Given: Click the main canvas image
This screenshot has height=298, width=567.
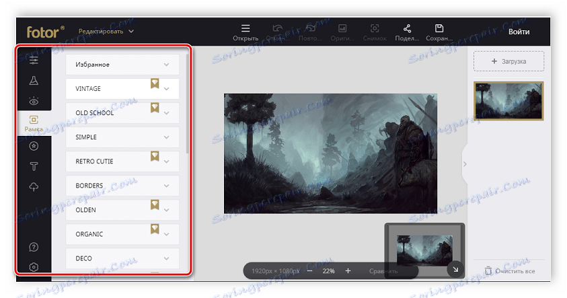Looking at the screenshot, I should tap(330, 153).
